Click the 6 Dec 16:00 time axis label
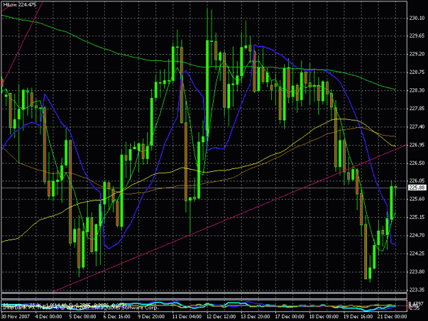428x321 pixels. (x=117, y=317)
